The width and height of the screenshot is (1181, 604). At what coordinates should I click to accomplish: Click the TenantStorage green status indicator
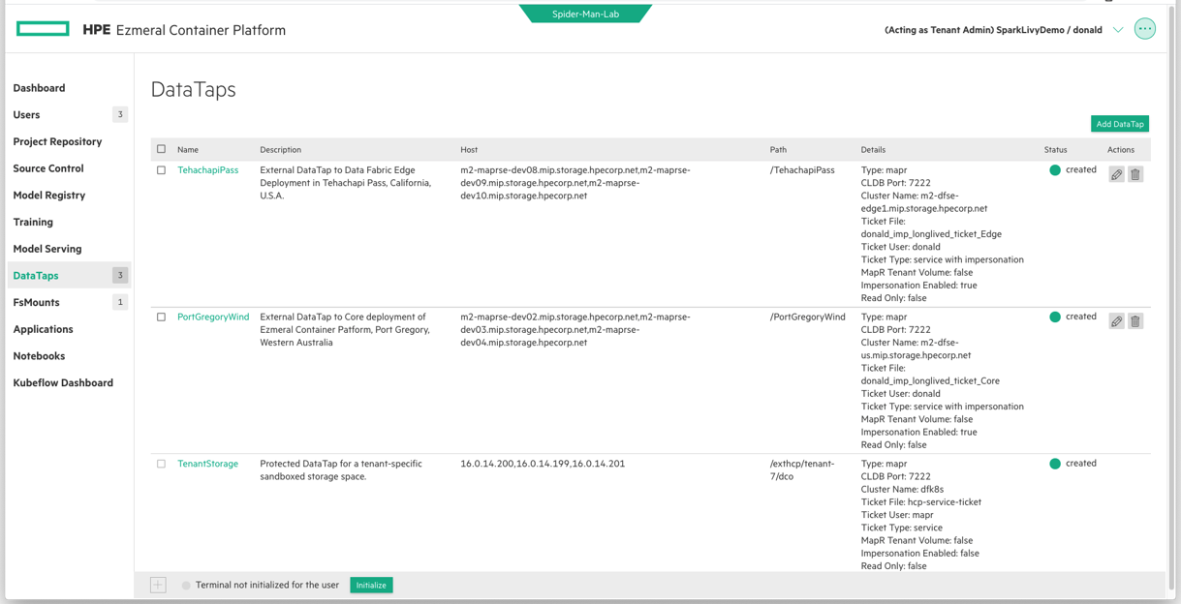[1055, 464]
